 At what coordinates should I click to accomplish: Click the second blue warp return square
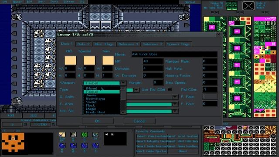pyautogui.click(x=73, y=146)
